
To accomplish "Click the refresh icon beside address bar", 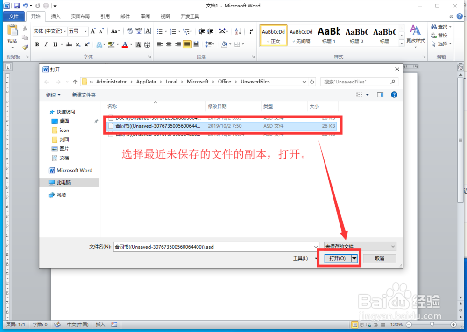I will [312, 82].
